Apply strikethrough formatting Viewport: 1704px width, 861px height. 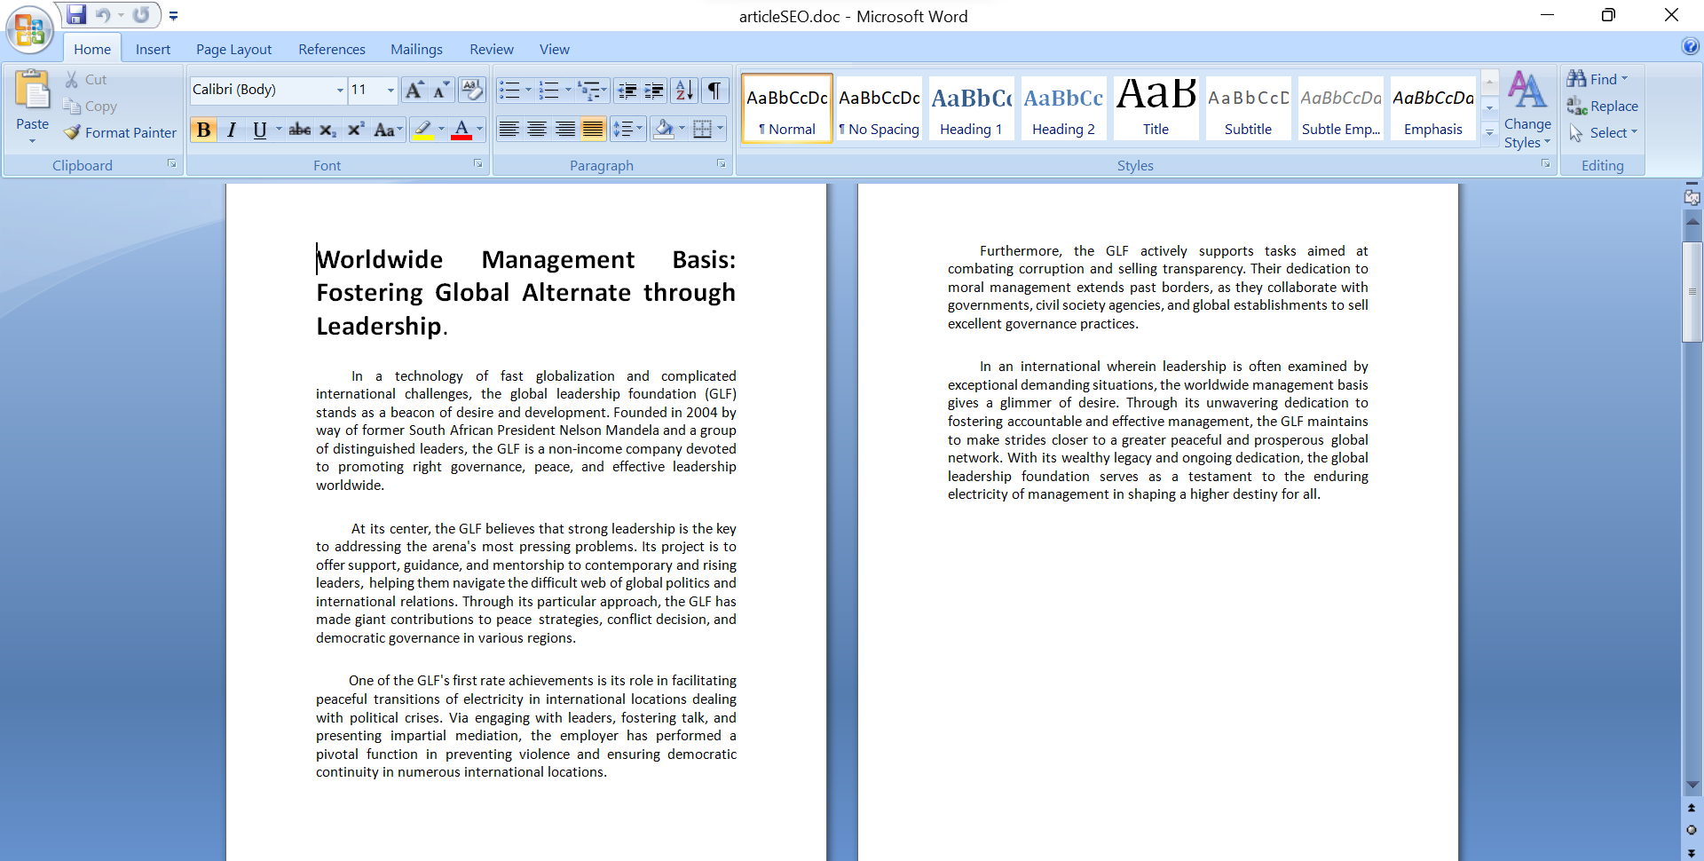coord(300,130)
